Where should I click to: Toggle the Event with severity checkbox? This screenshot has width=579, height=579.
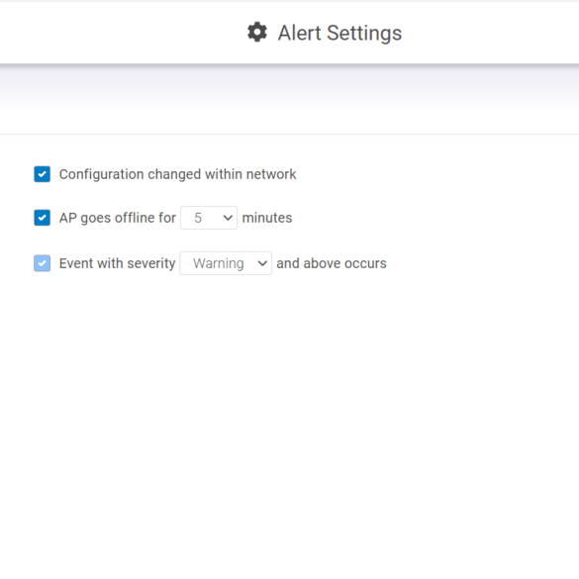click(43, 263)
